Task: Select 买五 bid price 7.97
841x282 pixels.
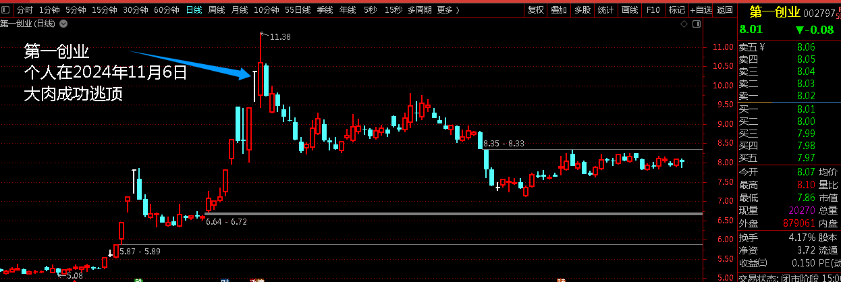Action: click(806, 157)
